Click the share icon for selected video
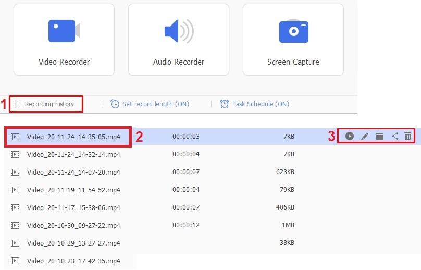 [x=395, y=136]
